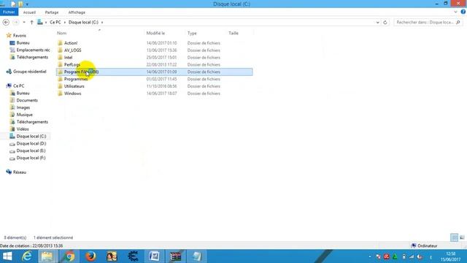Click the Windows folder icon
Screen dimensions: 467x263
[x=60, y=94]
